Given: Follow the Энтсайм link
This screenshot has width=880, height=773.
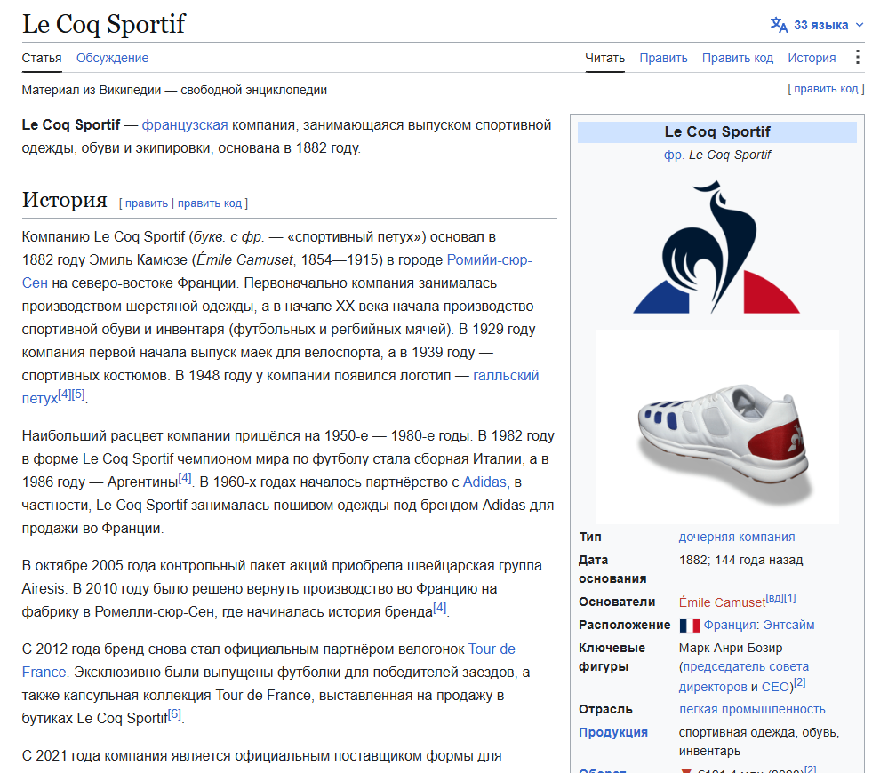Looking at the screenshot, I should pos(788,626).
